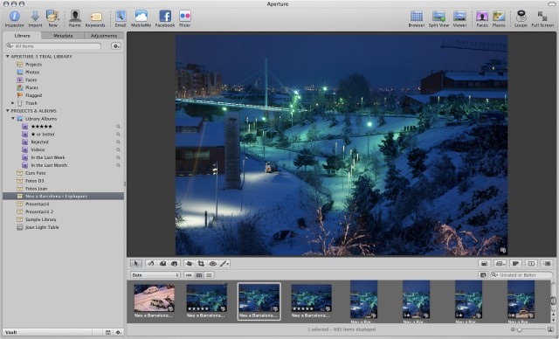
Task: Open the Filter HUD button beside search
Action: [x=483, y=275]
